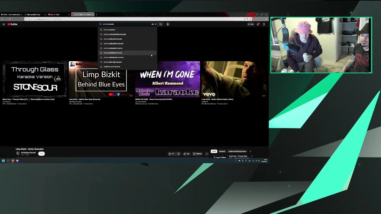Switch to the first browser tab

(12, 14)
